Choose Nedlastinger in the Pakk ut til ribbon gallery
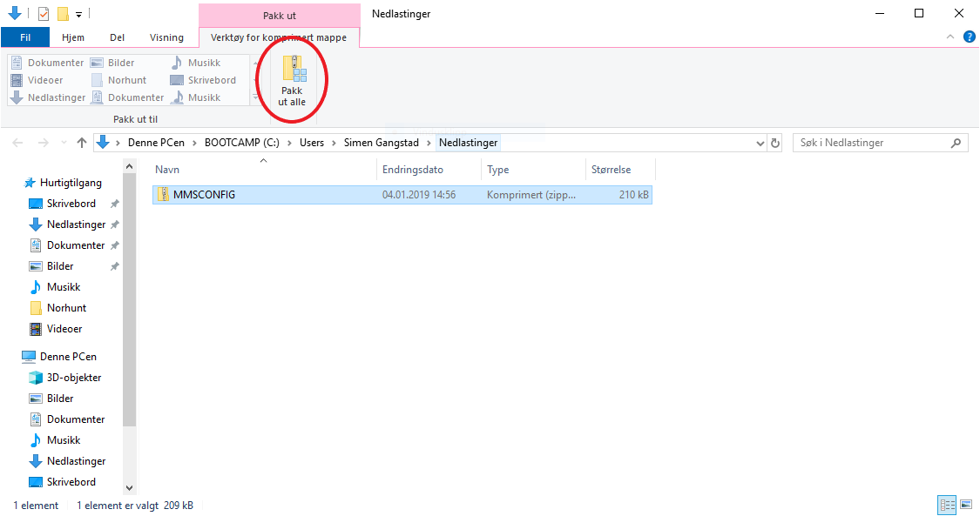980x516 pixels. pyautogui.click(x=48, y=97)
